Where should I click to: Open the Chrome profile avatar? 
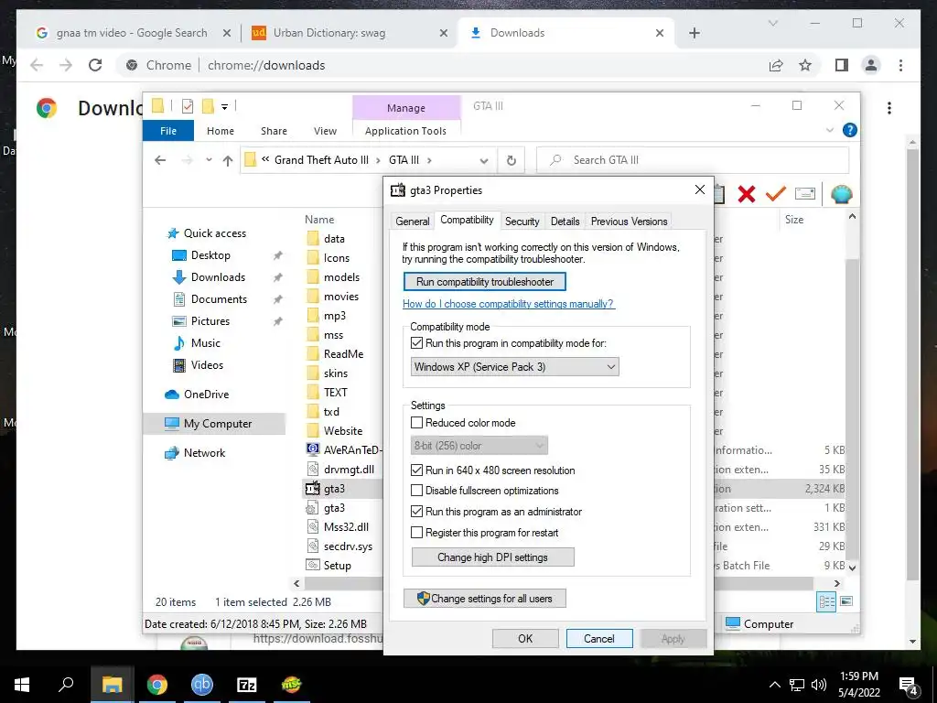871,65
